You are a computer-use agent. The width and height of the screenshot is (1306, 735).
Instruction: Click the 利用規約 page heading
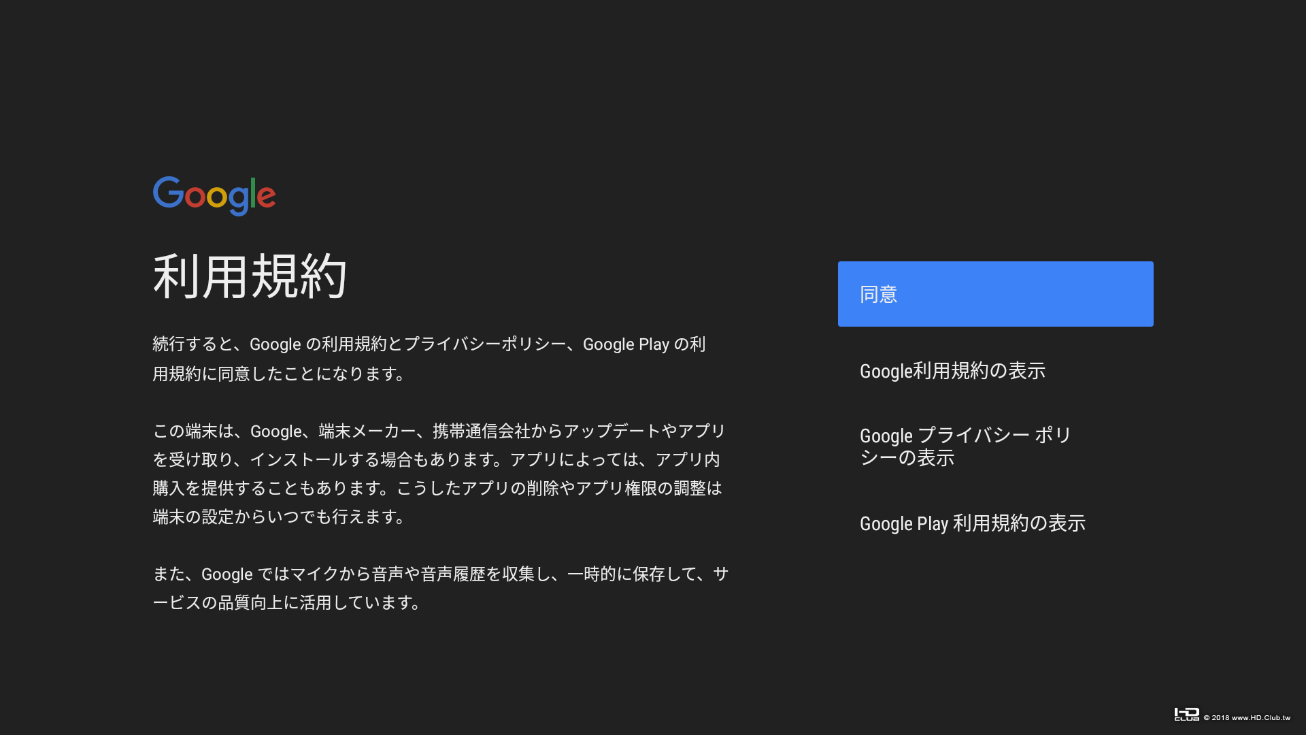(x=250, y=276)
